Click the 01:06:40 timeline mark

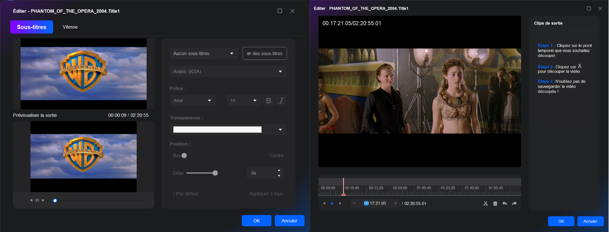click(424, 188)
